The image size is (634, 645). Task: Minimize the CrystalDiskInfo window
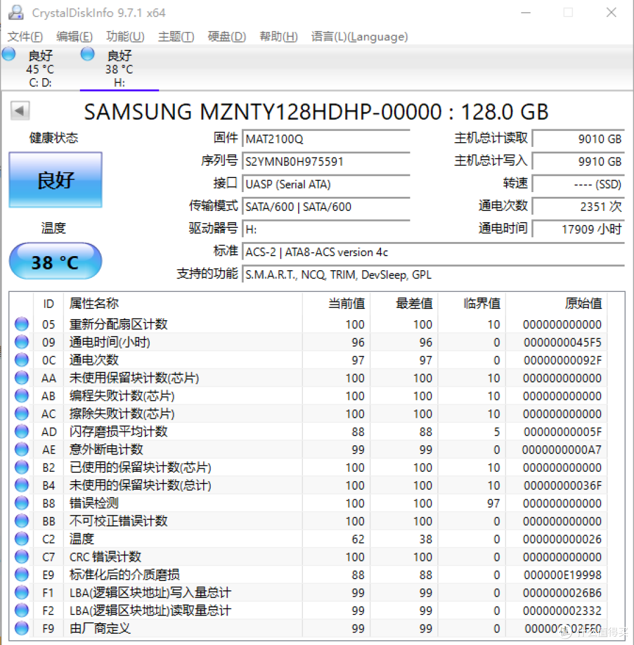coord(526,13)
